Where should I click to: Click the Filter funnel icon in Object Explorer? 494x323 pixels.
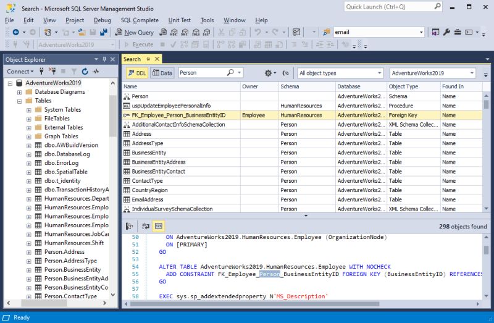74,72
